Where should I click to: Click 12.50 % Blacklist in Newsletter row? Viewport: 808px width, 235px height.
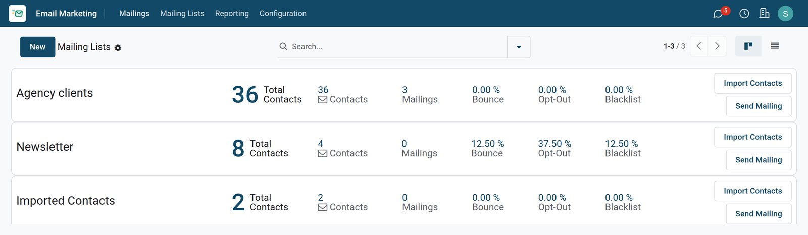623,148
